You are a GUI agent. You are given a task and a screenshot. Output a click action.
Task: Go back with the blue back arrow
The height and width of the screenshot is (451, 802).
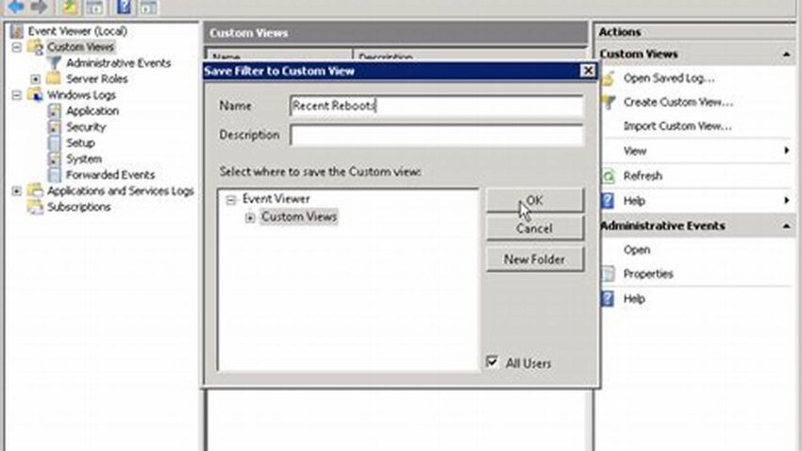(16, 7)
